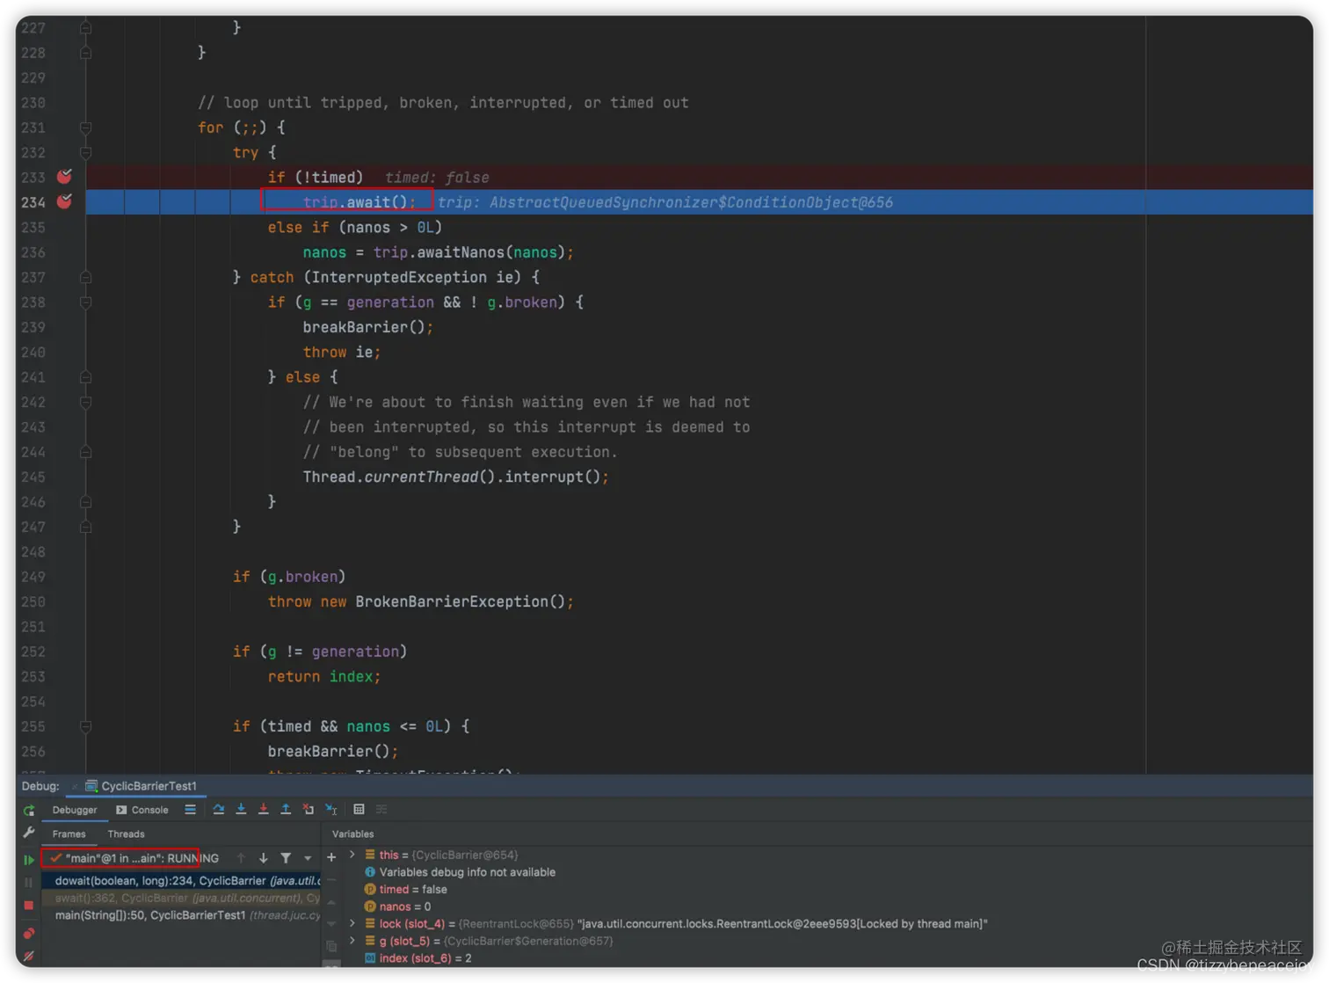Open Evaluate Expression calculator icon
Viewport: 1329px width, 983px height.
click(x=359, y=810)
